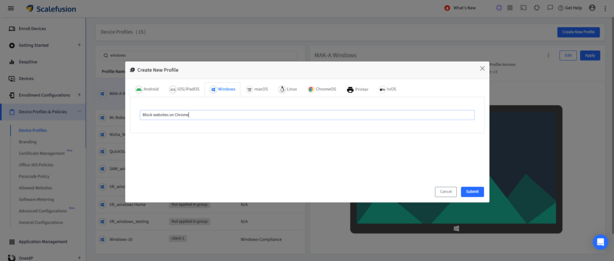Click Windows icon beside Windows-10 profile
The image size is (614, 261).
103,239
